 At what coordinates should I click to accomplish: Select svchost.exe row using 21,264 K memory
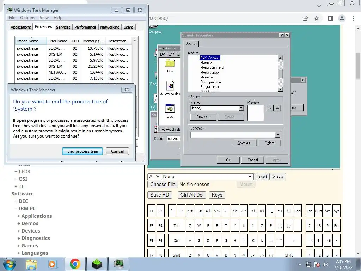tap(73, 66)
